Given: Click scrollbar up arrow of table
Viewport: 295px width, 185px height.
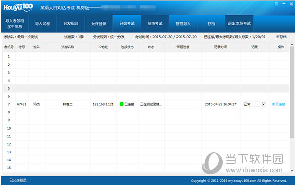Looking at the screenshot, I should point(292,45).
